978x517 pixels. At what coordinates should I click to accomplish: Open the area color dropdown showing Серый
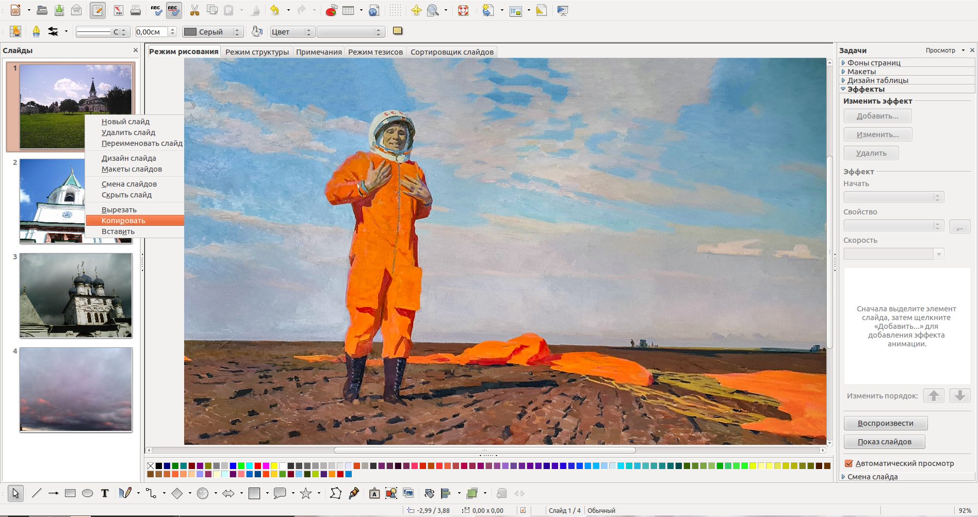(213, 32)
